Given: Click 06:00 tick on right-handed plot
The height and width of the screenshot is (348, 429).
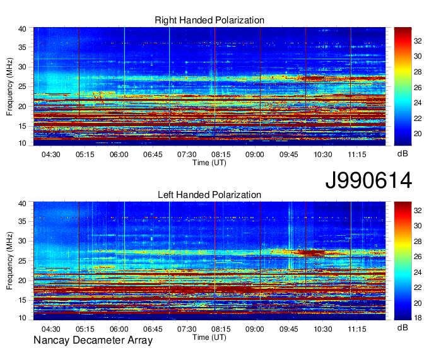Looking at the screenshot, I should tap(119, 154).
